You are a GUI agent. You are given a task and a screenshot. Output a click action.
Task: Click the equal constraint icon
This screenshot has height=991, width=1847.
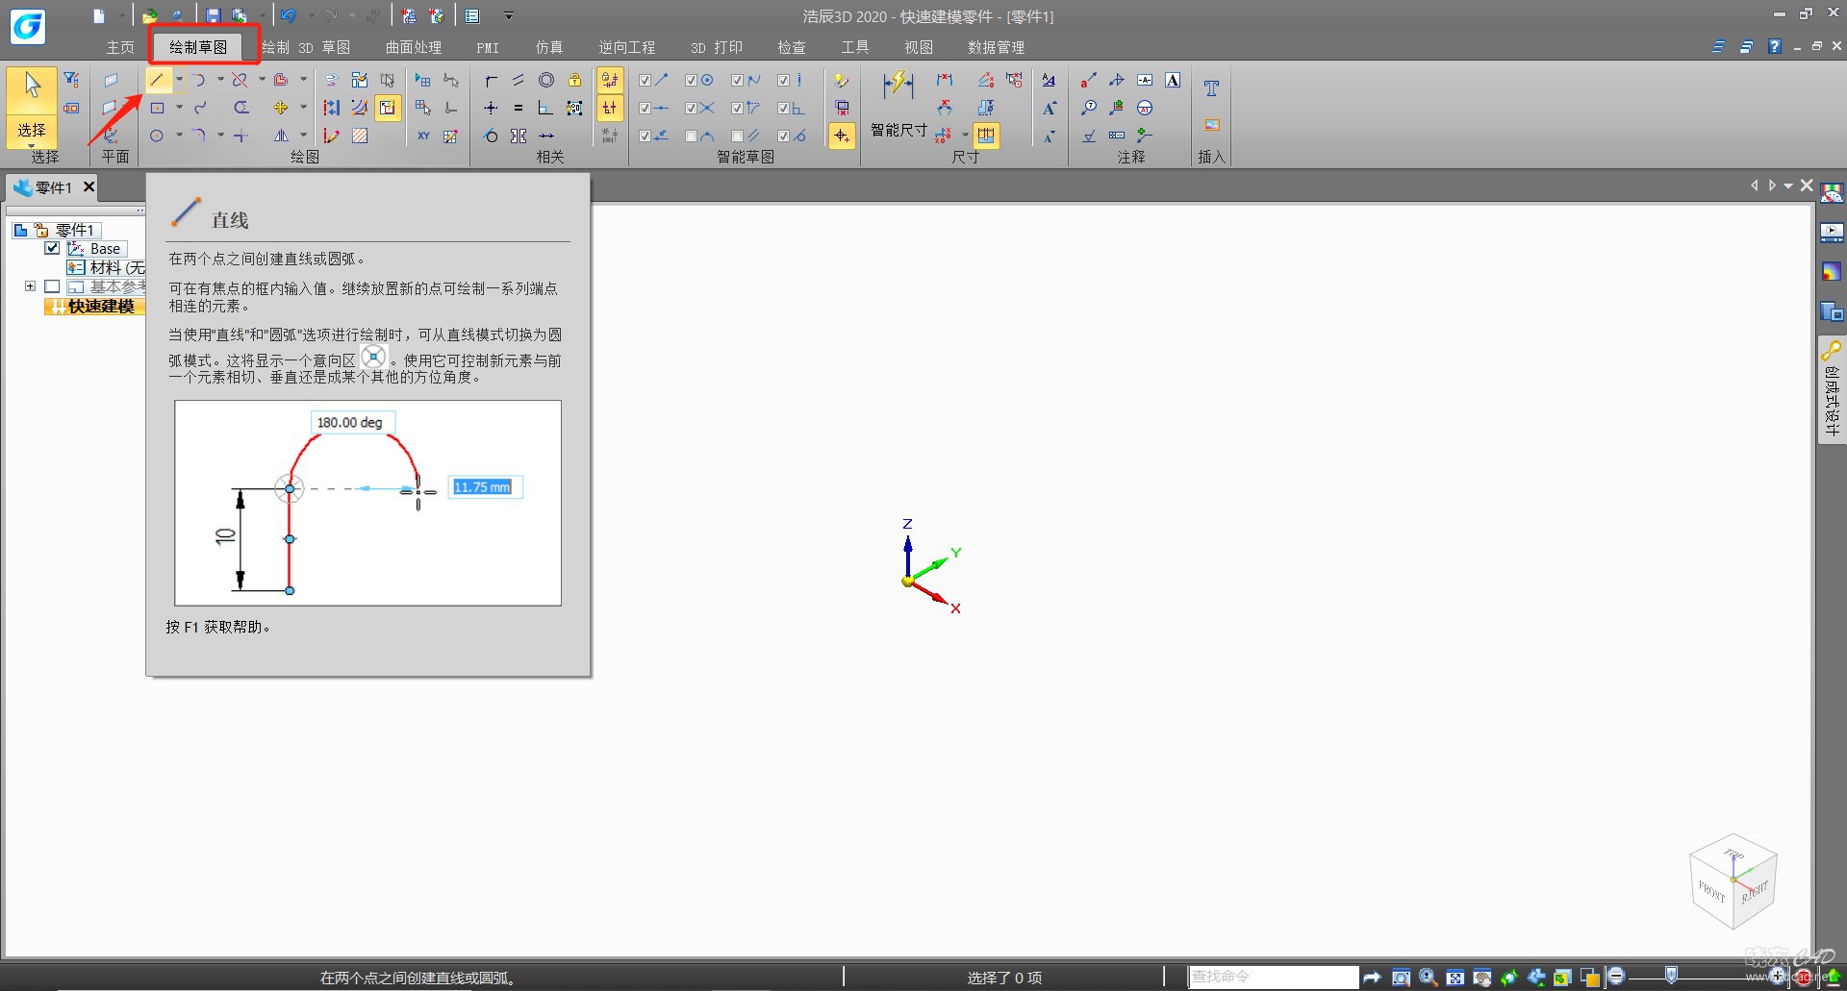coord(519,108)
